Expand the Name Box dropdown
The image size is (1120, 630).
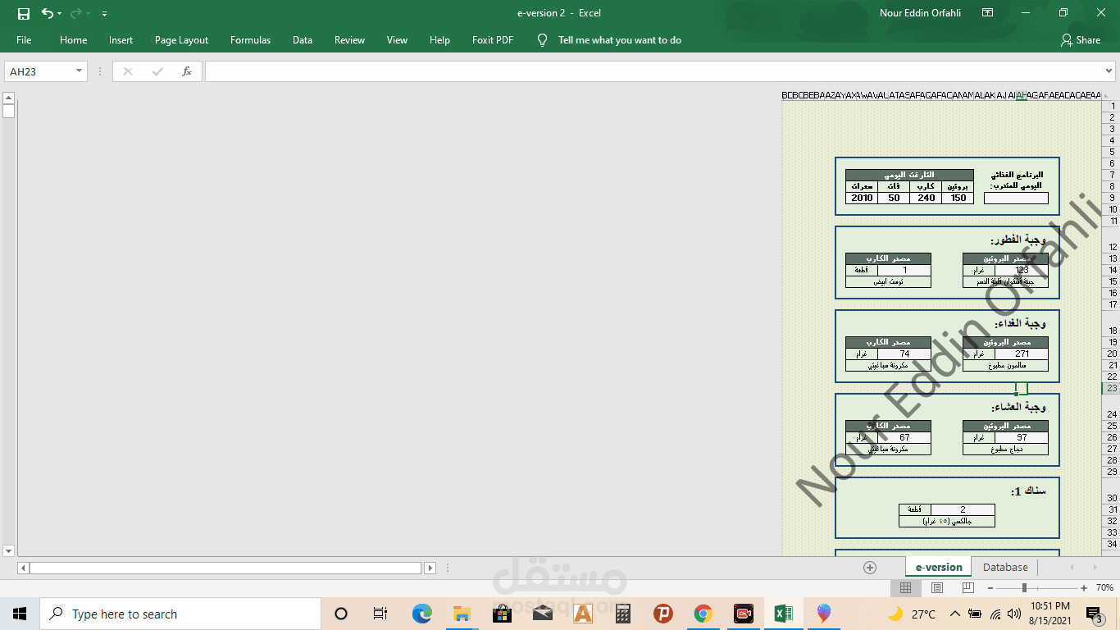[x=79, y=71]
